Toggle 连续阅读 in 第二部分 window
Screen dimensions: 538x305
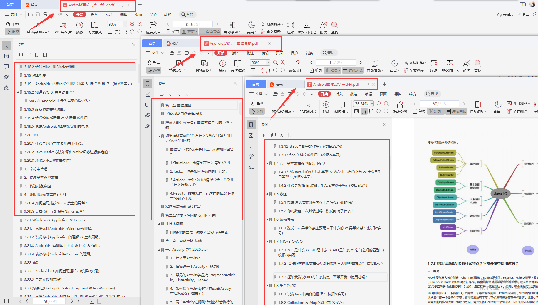pyautogui.click(x=210, y=32)
